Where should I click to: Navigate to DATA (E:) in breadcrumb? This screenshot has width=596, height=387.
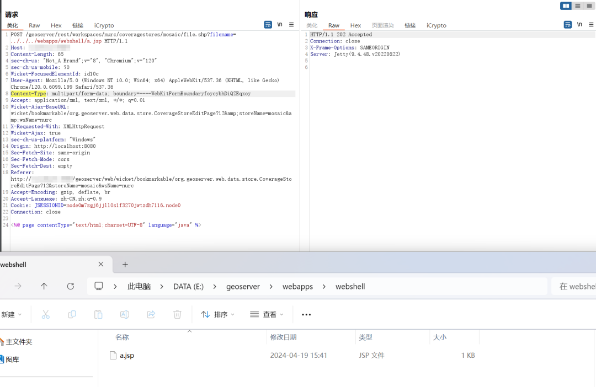coord(189,286)
